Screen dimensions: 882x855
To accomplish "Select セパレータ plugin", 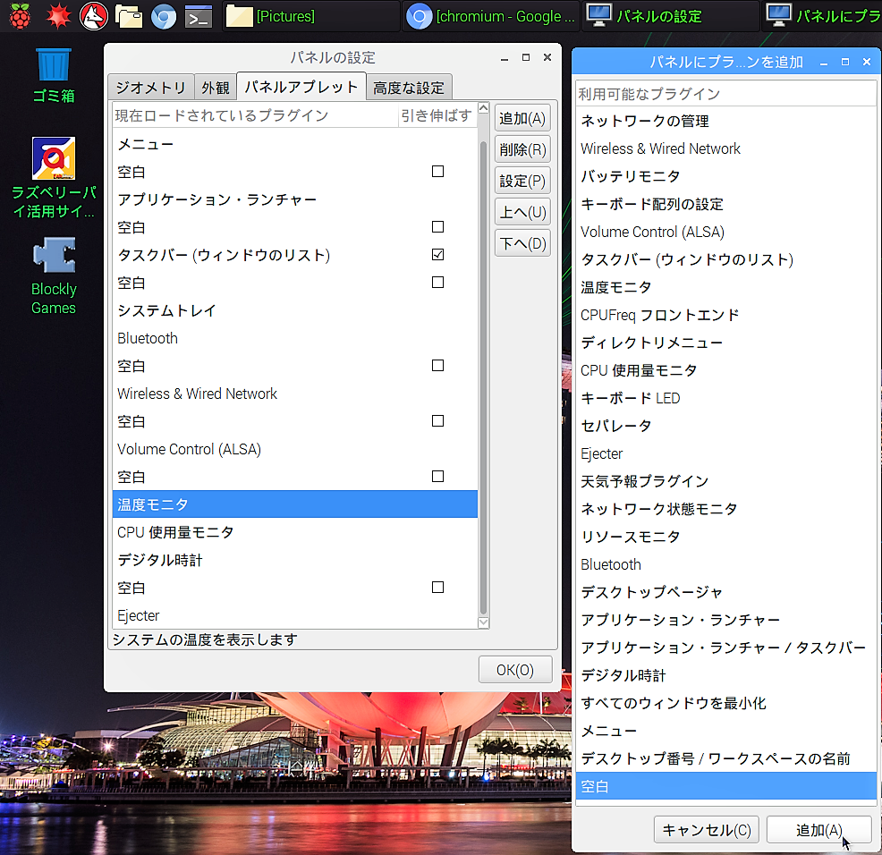I will click(x=726, y=425).
